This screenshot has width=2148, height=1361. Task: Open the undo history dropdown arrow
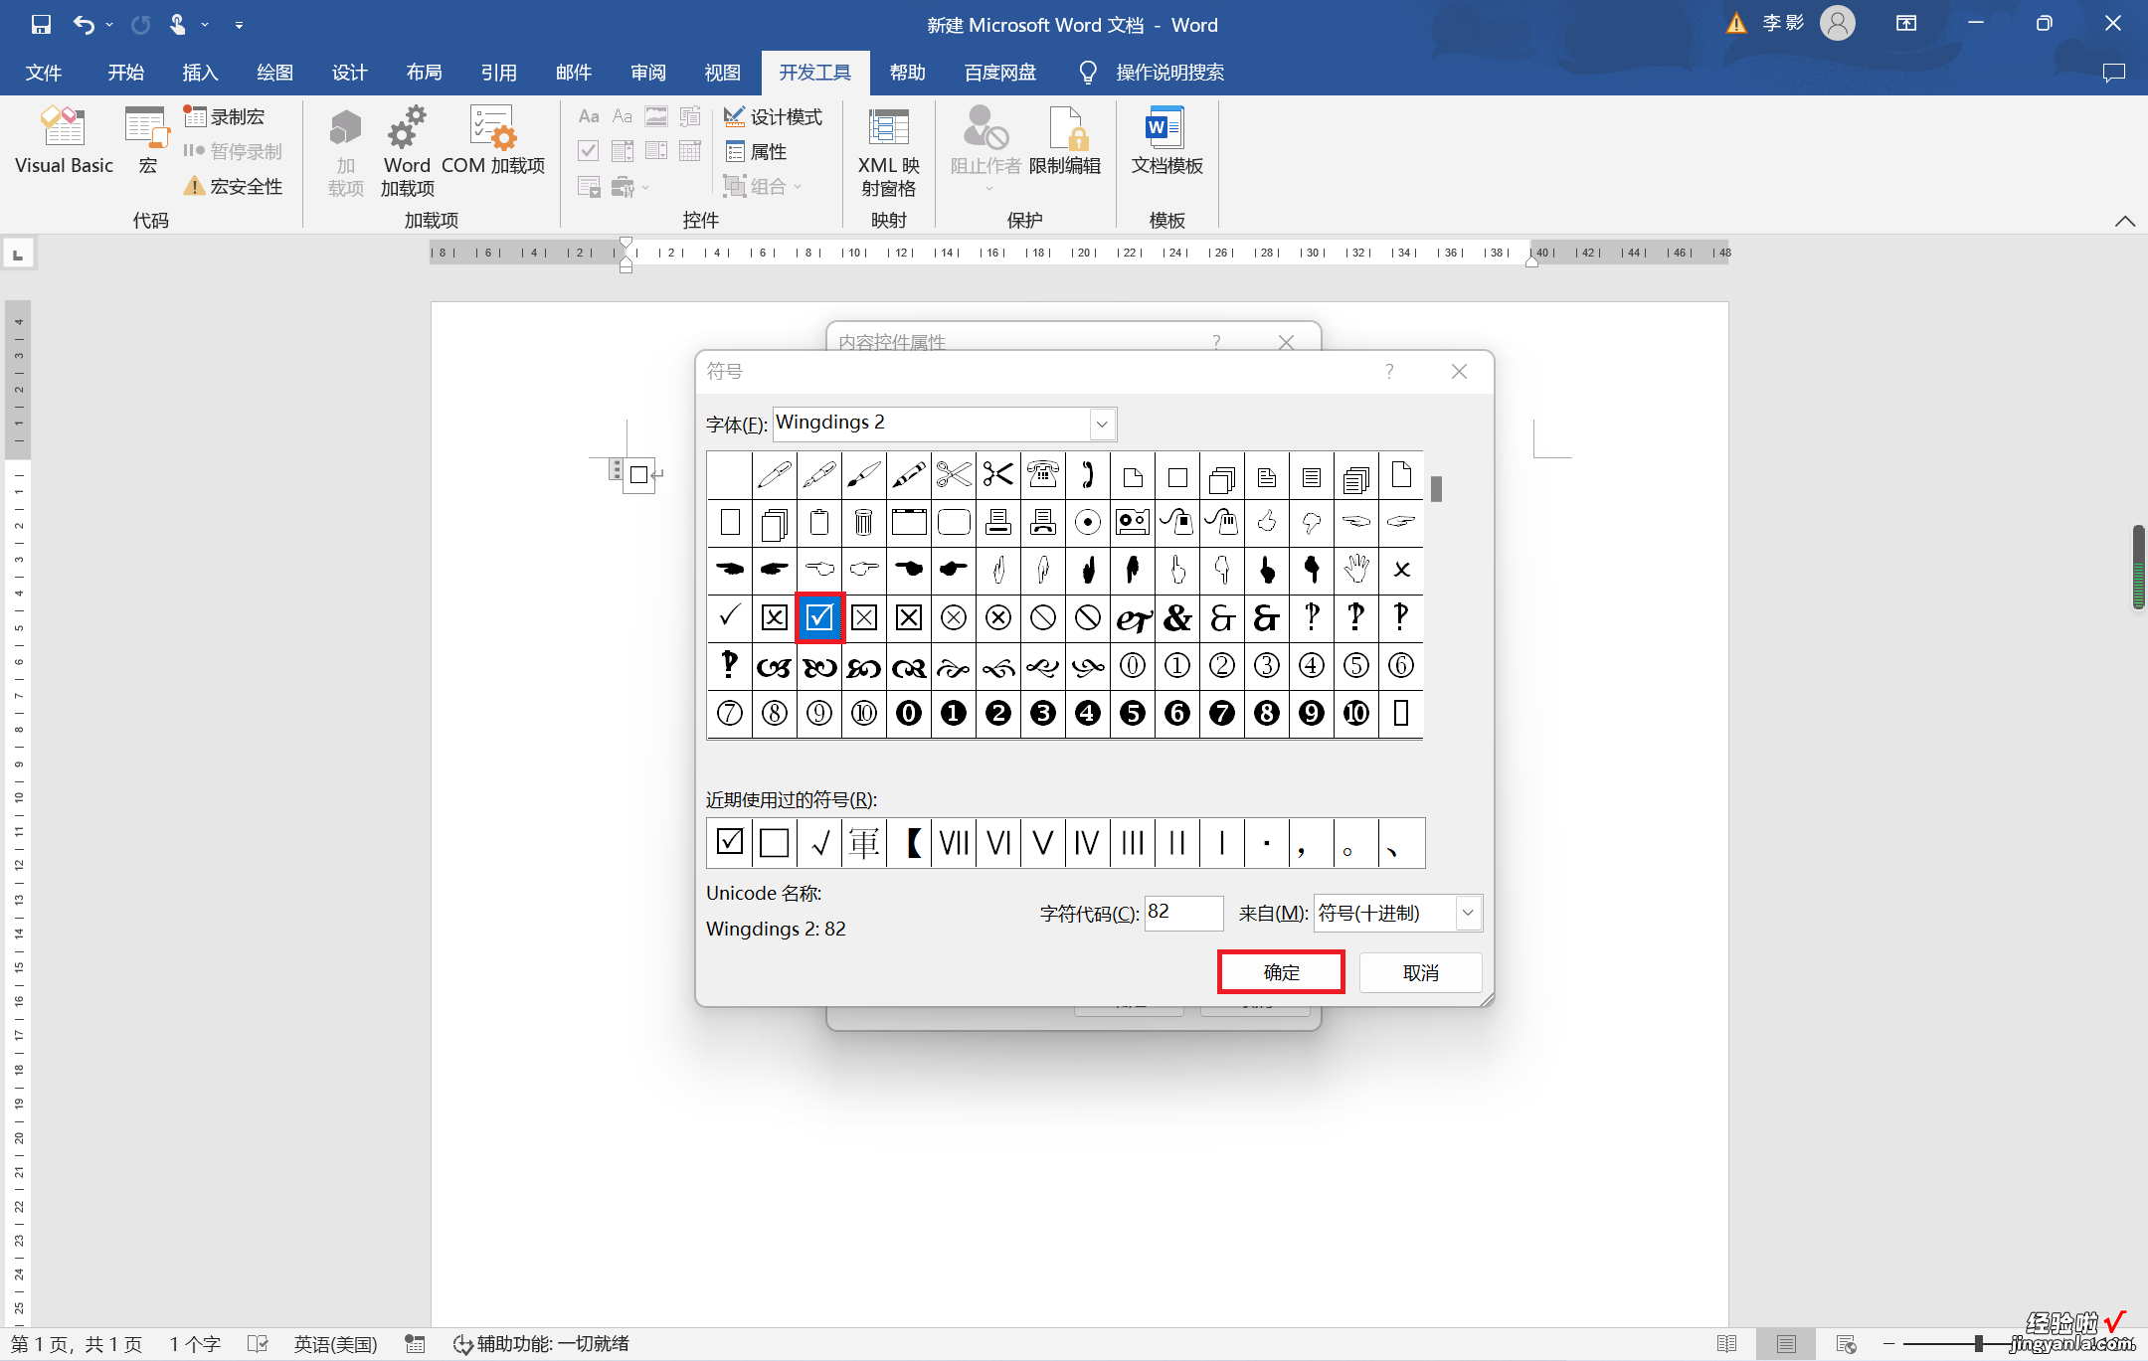(x=109, y=24)
